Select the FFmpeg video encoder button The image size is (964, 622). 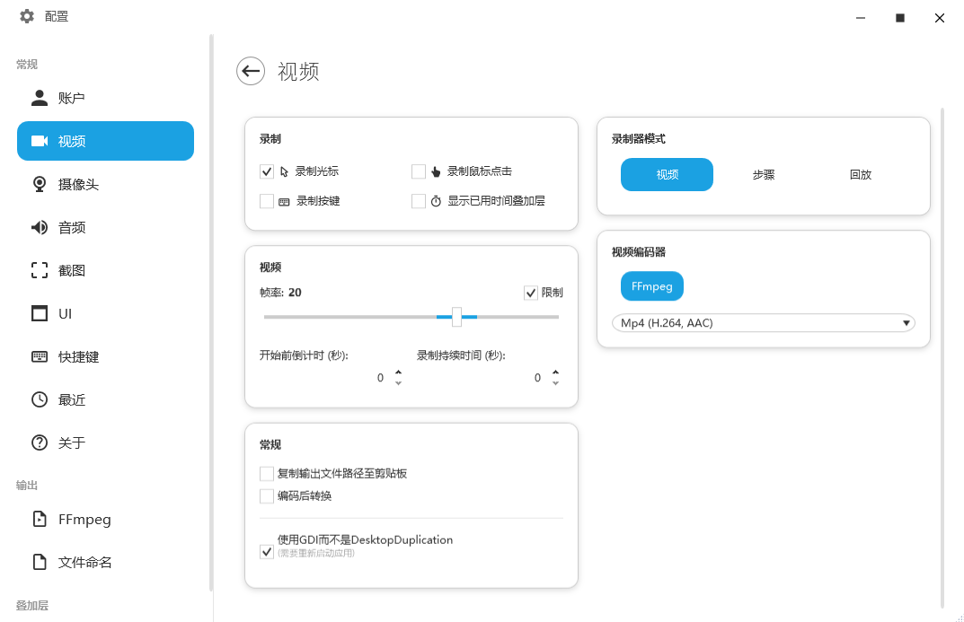tap(651, 286)
